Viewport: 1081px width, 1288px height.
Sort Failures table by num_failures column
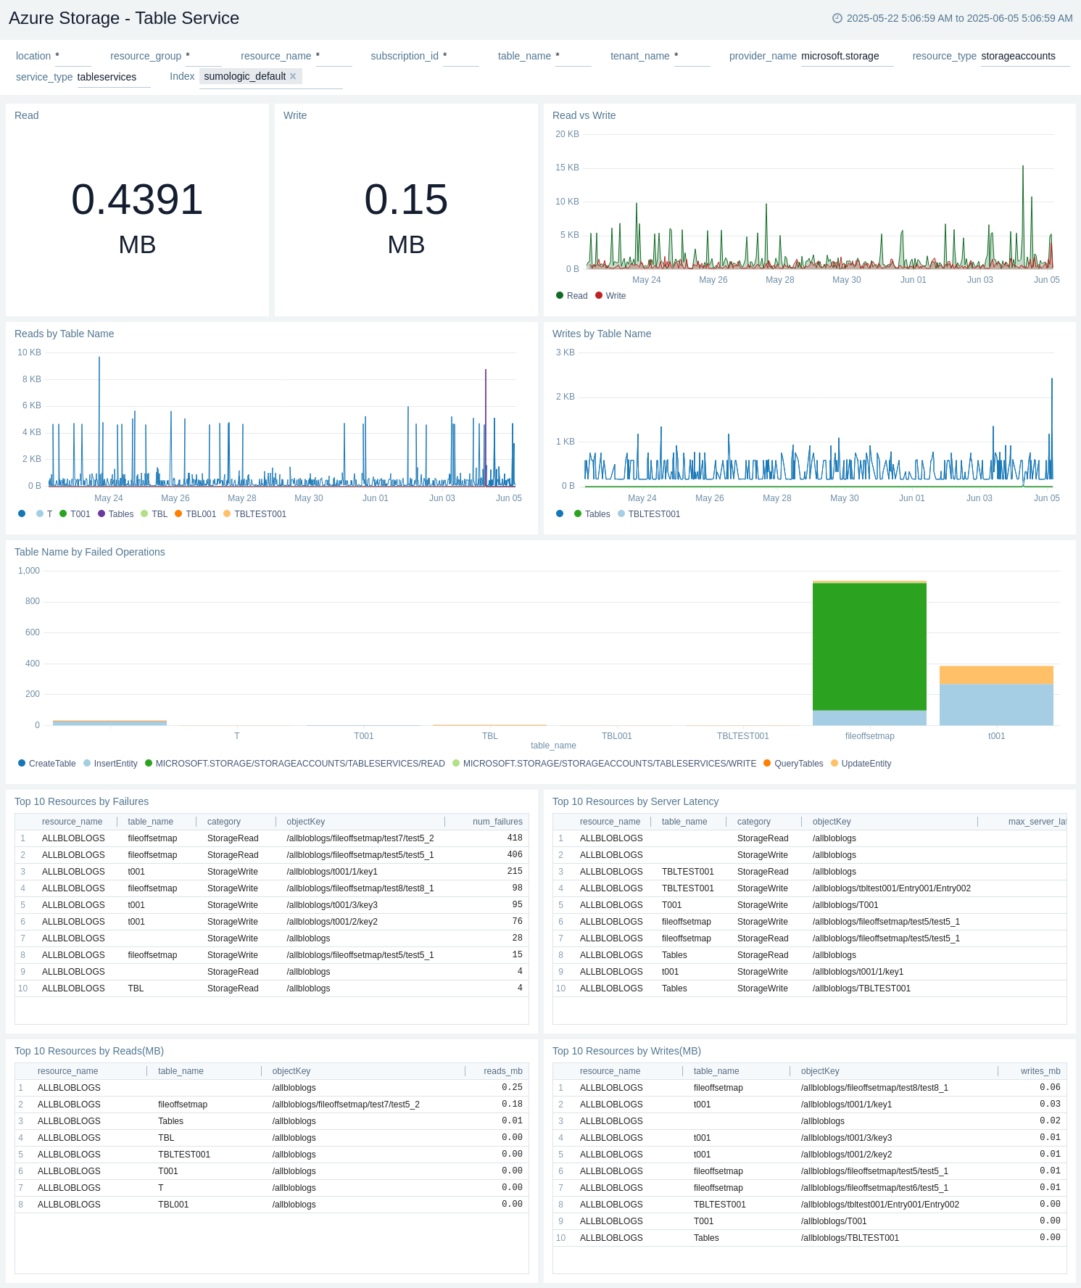tap(497, 822)
